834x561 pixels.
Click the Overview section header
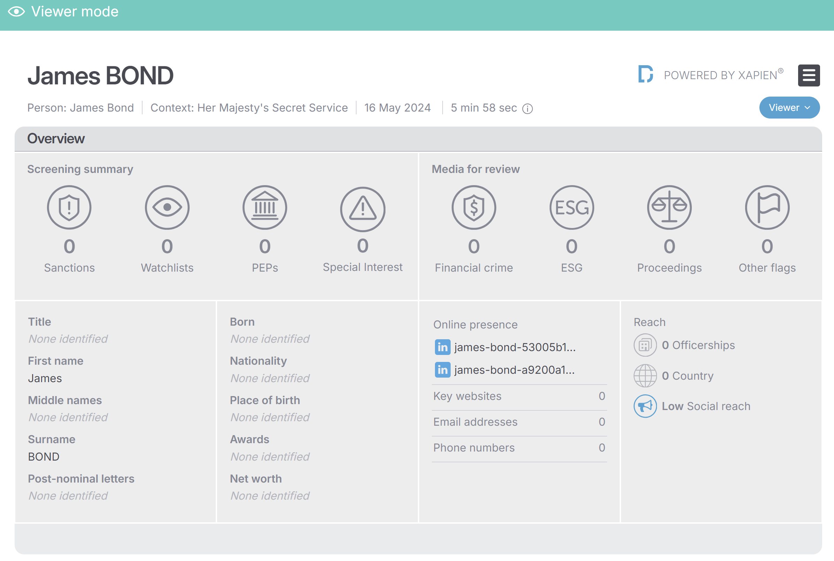coord(418,139)
